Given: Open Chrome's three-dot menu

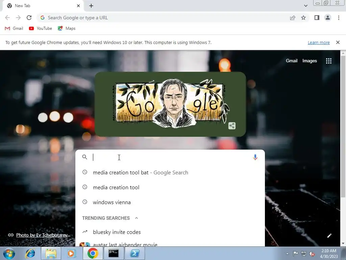Looking at the screenshot, I should [339, 18].
